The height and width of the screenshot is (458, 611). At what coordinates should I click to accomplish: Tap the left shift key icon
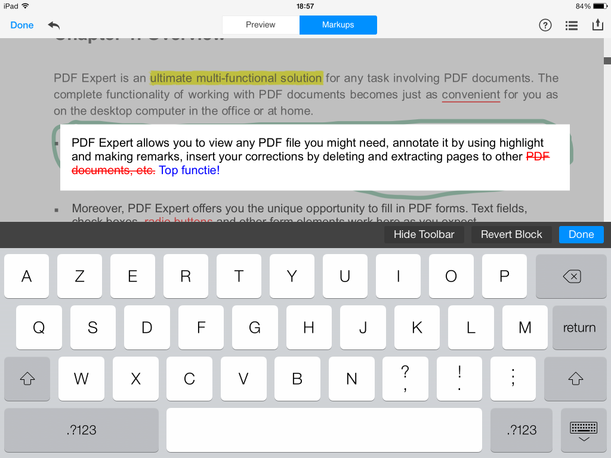tap(27, 379)
